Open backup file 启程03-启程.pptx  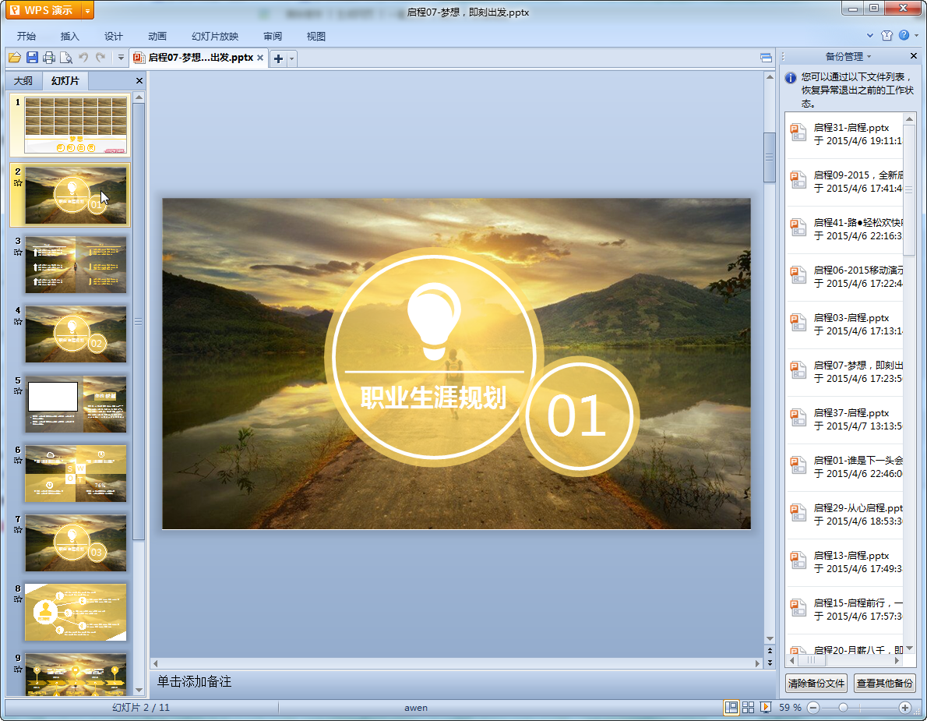[845, 324]
